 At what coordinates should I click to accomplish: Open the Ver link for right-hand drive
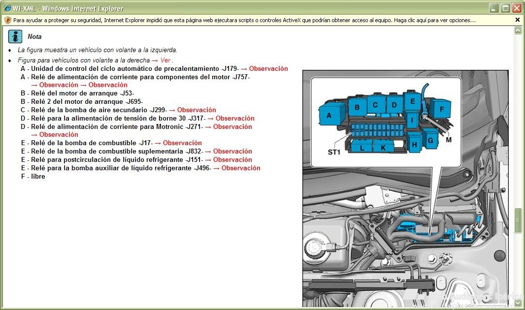(x=165, y=61)
